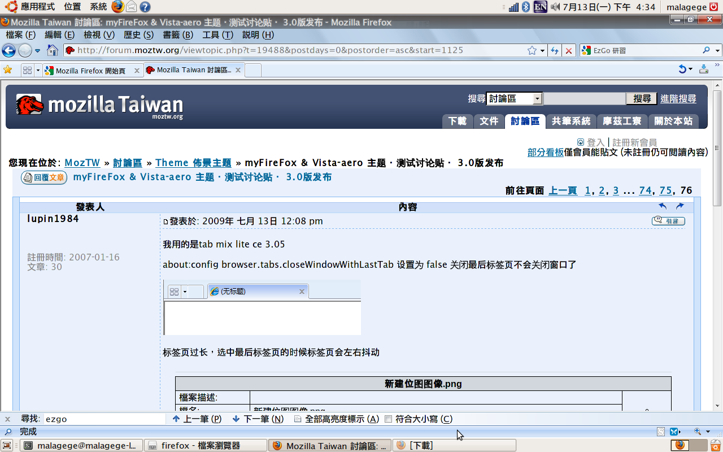Click the network signal strength indicator
The width and height of the screenshot is (723, 452).
513,7
